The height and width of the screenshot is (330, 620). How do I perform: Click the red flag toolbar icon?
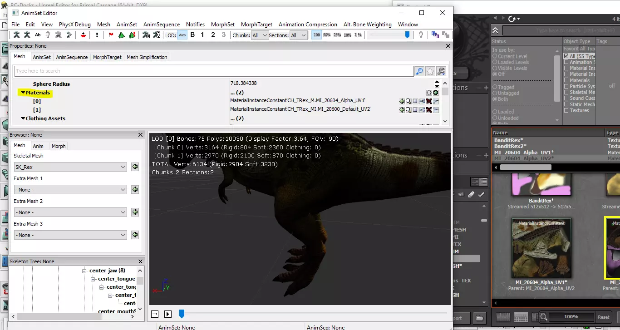pyautogui.click(x=111, y=35)
